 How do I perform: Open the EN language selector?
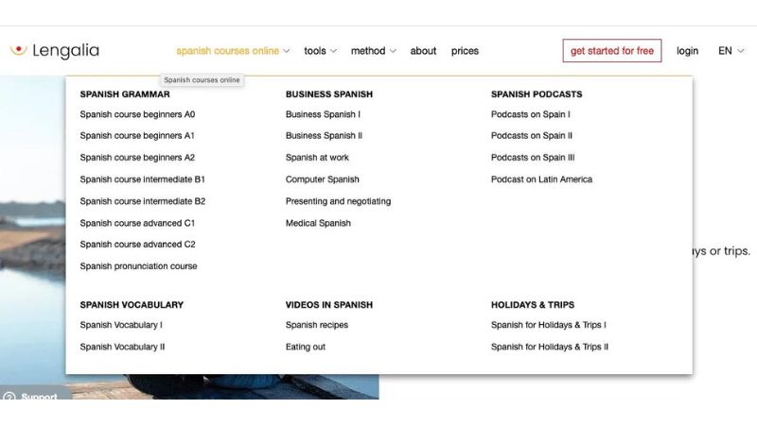coord(731,51)
